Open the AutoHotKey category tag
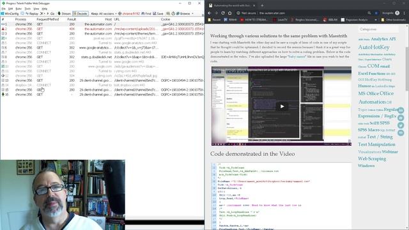 [374, 47]
